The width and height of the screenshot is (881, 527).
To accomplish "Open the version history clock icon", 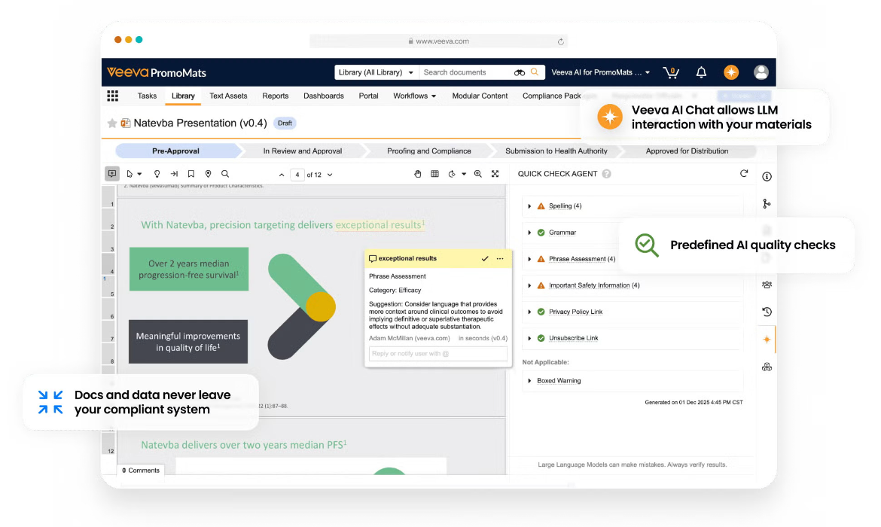I will point(767,312).
